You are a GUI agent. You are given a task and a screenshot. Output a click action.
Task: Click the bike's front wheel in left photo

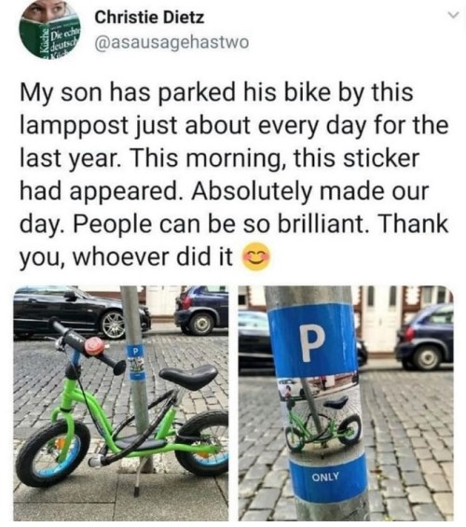coord(53,453)
